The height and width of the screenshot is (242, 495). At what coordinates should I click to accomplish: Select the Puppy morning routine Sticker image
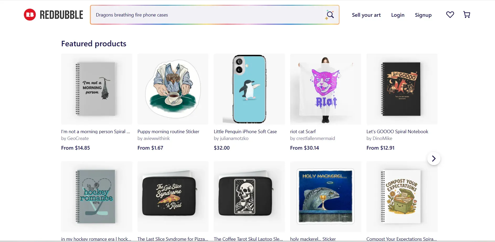pyautogui.click(x=173, y=89)
